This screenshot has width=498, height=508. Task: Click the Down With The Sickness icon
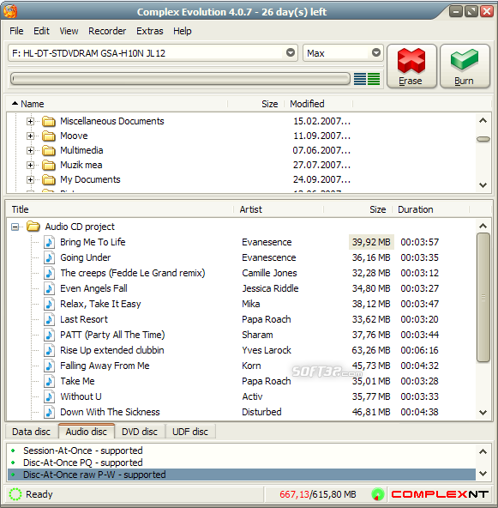(49, 412)
